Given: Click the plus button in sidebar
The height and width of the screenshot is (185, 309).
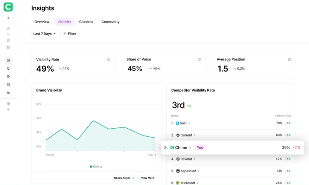Looking at the screenshot, I should pos(8,18).
